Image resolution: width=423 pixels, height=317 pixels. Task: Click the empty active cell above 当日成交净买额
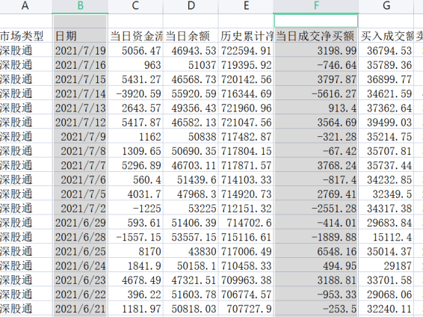pyautogui.click(x=316, y=21)
